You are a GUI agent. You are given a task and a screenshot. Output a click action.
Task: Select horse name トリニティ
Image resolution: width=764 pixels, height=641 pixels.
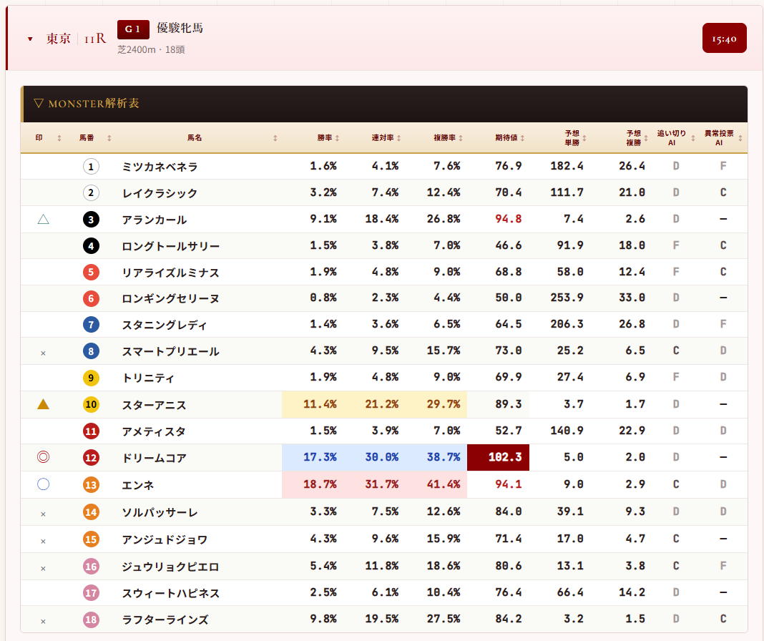[148, 378]
